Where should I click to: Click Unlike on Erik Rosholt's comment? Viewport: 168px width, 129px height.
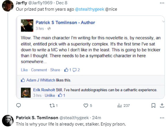tap(50, 95)
